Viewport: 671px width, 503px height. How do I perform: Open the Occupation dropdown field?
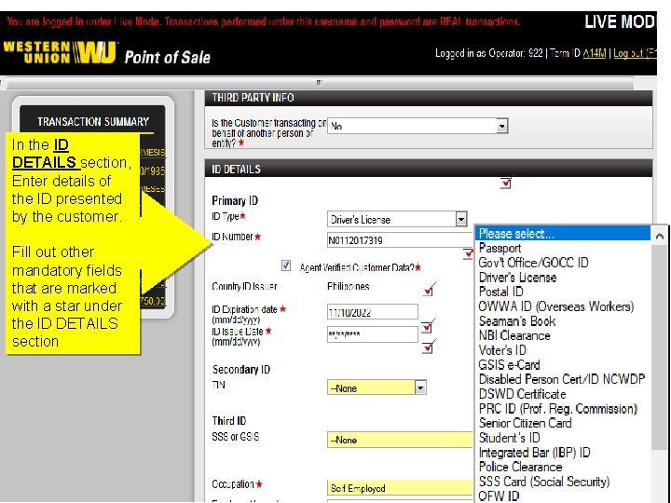tap(400, 488)
